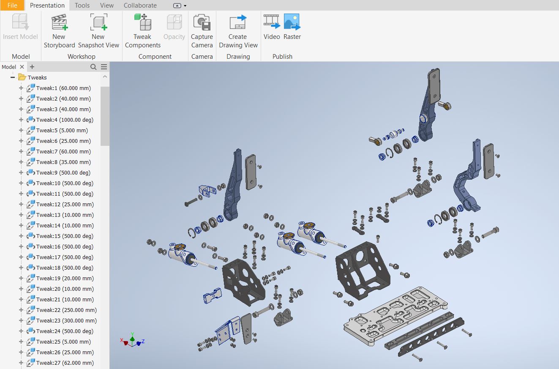Expand the Tweak:14 (10.000 mm) node

tap(21, 225)
